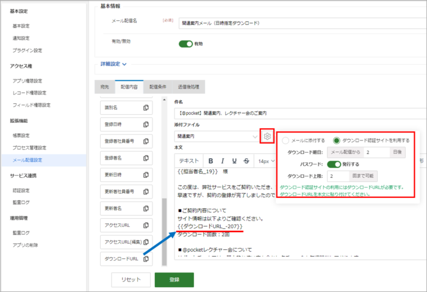
Task: Switch to the 配信内容 tab
Action: [x=129, y=87]
